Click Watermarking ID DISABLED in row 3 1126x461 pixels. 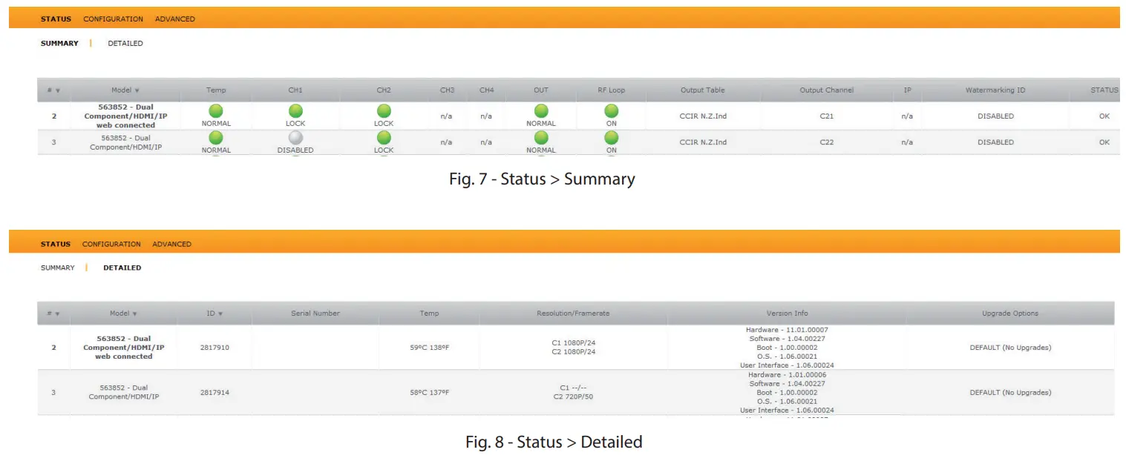coord(995,142)
